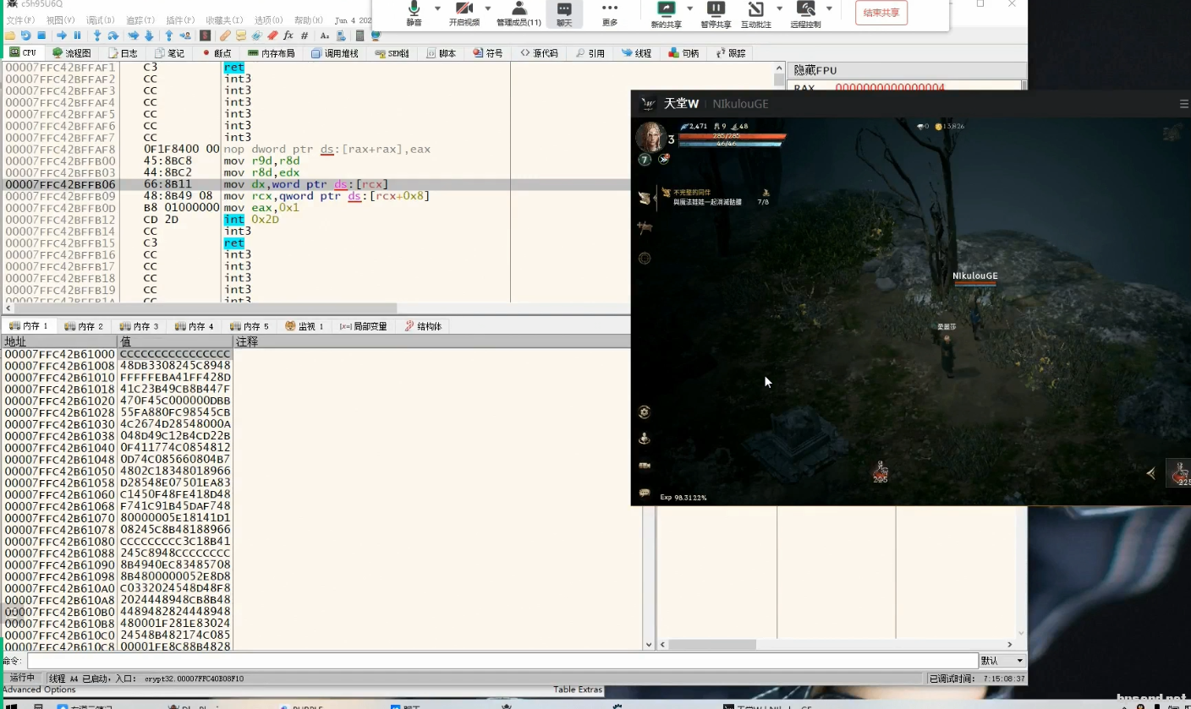Click the quest scroll icon in game
The height and width of the screenshot is (709, 1191).
(x=645, y=198)
